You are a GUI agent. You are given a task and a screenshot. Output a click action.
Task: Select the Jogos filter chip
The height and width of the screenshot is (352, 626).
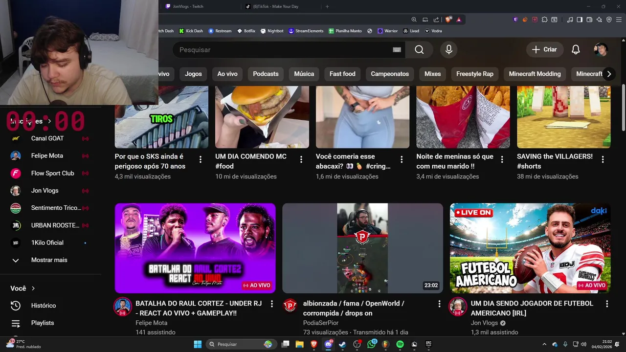(193, 74)
